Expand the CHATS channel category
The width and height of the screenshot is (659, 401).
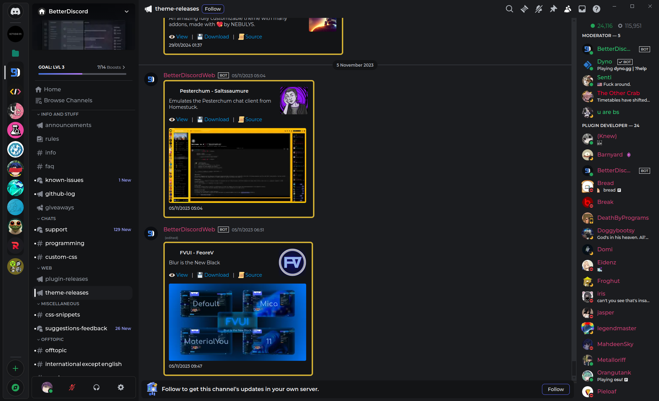point(48,218)
